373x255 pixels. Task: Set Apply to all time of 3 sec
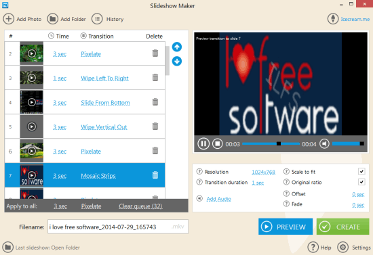pyautogui.click(x=60, y=206)
